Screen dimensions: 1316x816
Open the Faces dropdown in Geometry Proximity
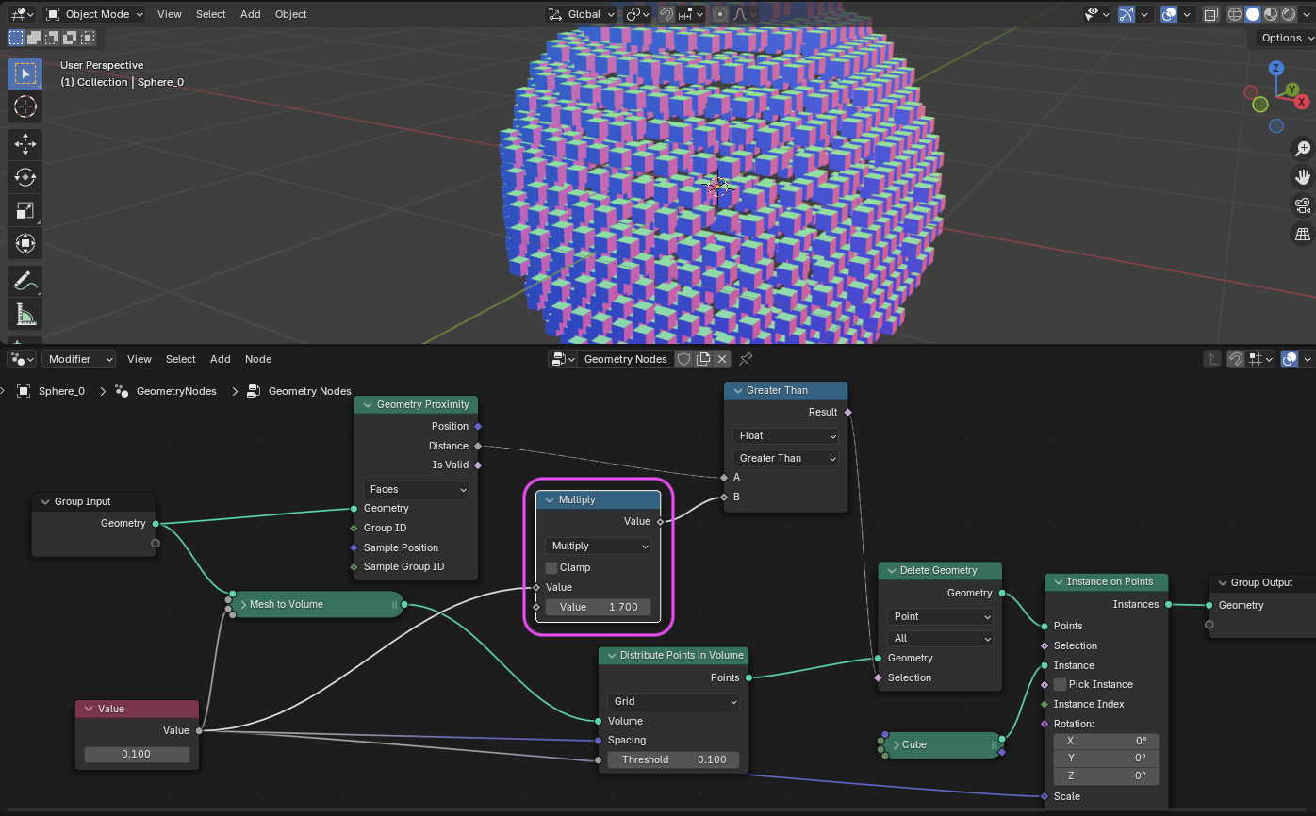[x=416, y=489]
